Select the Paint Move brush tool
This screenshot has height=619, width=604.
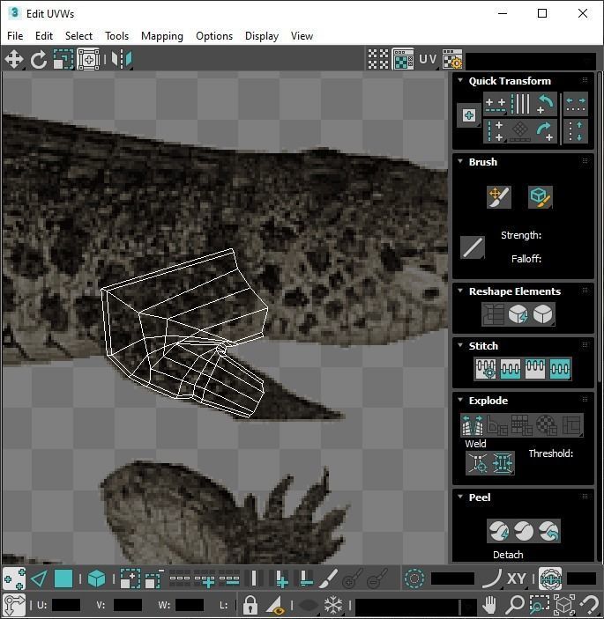pos(499,197)
